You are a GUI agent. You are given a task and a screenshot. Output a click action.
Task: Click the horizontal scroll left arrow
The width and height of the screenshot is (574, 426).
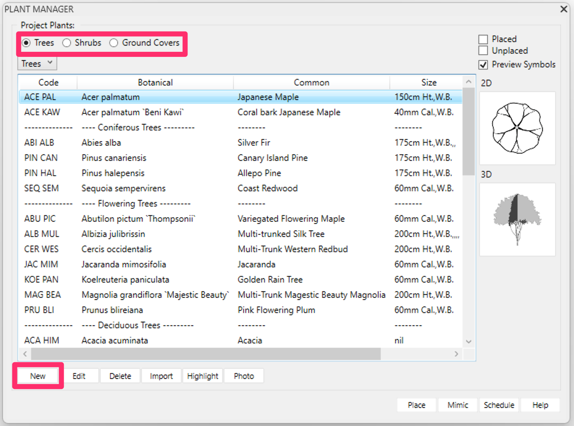point(25,354)
